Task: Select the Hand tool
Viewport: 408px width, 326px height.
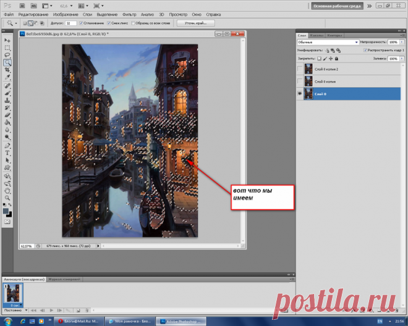Action: pyautogui.click(x=7, y=191)
